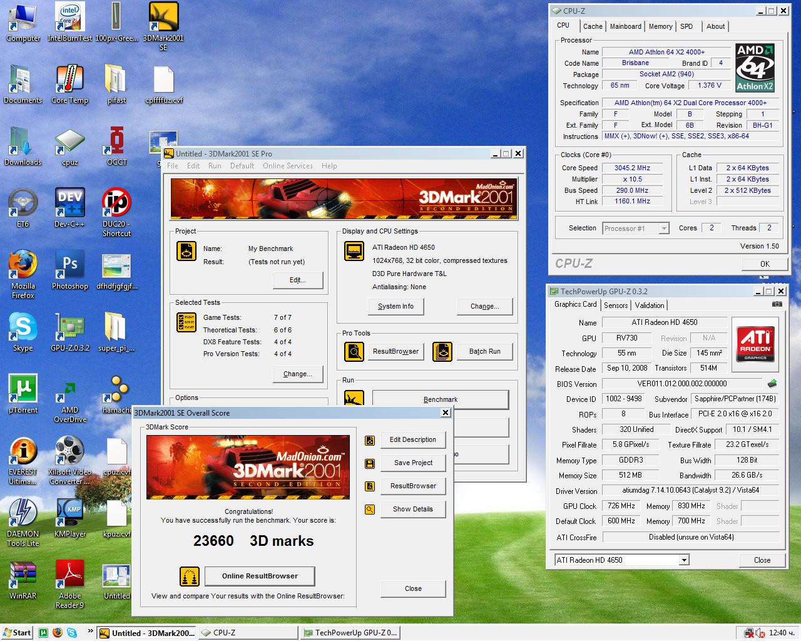The image size is (801, 641).
Task: Click the Show Details magnifier icon
Action: [x=370, y=510]
